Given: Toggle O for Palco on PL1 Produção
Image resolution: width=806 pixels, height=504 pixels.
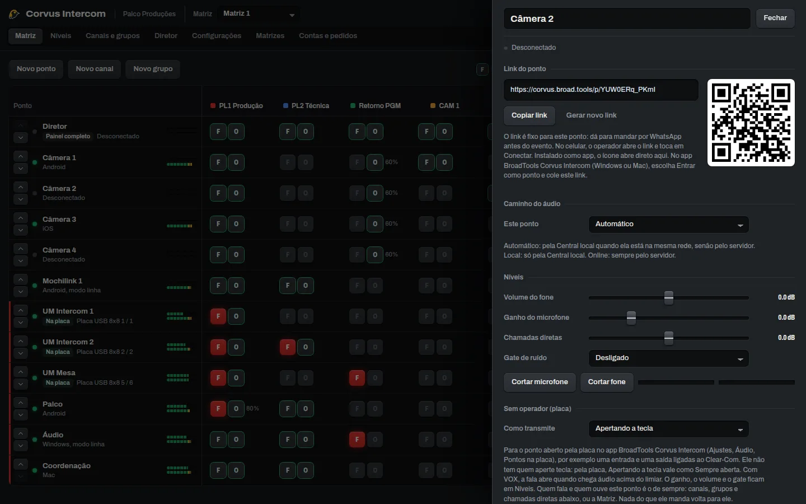Looking at the screenshot, I should pyautogui.click(x=236, y=409).
